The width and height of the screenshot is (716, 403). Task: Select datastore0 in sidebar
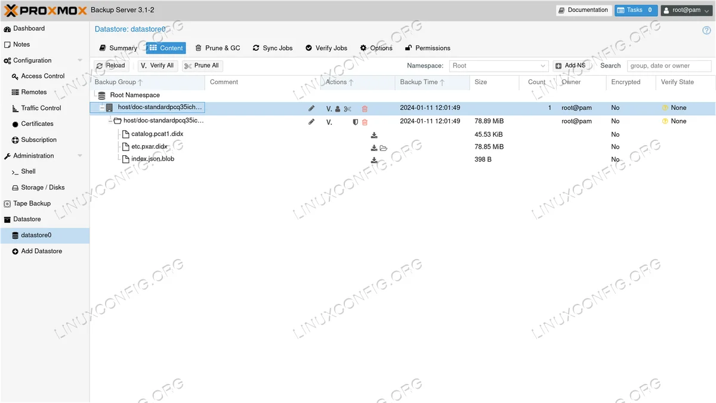coord(45,235)
